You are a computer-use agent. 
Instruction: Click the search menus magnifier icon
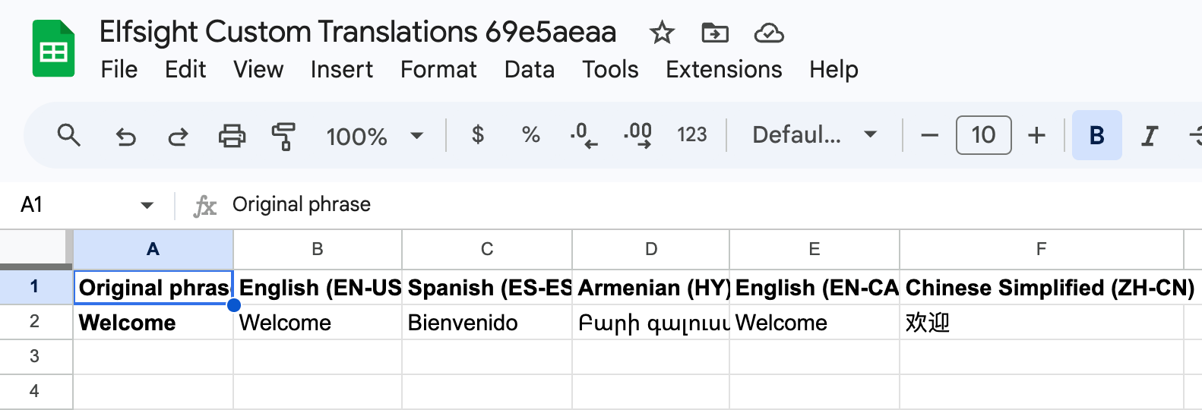click(x=69, y=136)
